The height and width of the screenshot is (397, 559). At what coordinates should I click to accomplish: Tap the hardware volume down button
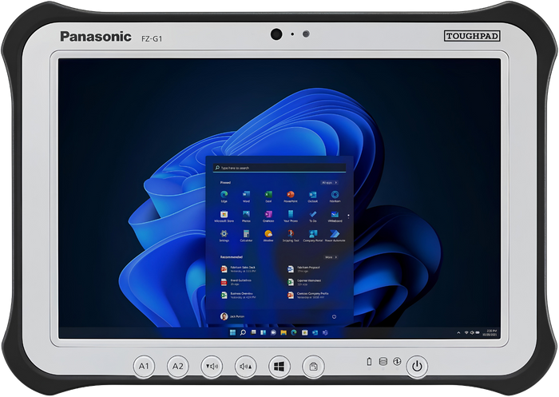[212, 366]
